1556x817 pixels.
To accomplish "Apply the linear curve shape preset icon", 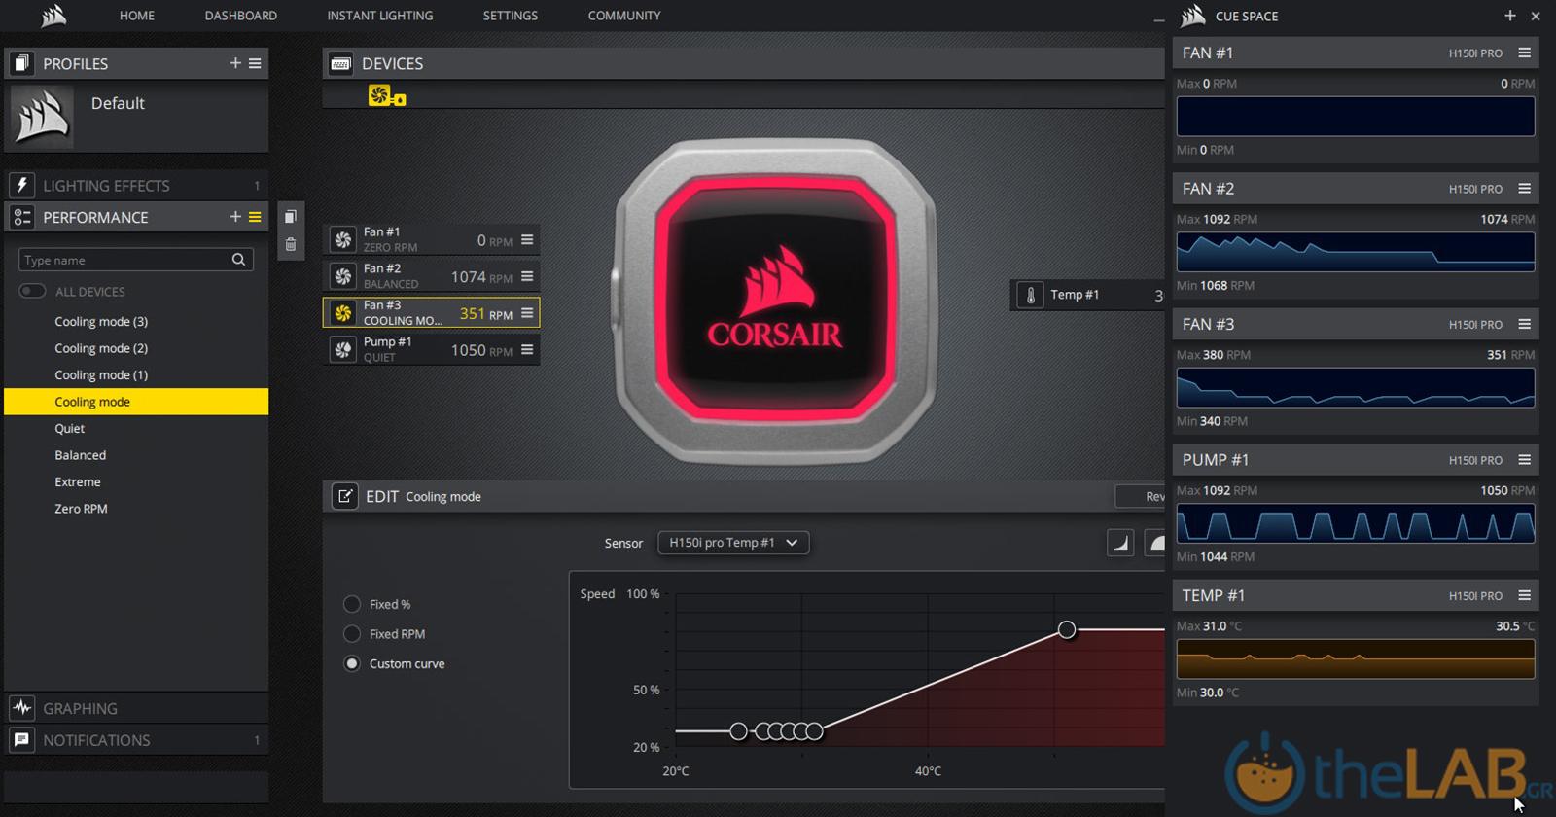I will point(1120,543).
